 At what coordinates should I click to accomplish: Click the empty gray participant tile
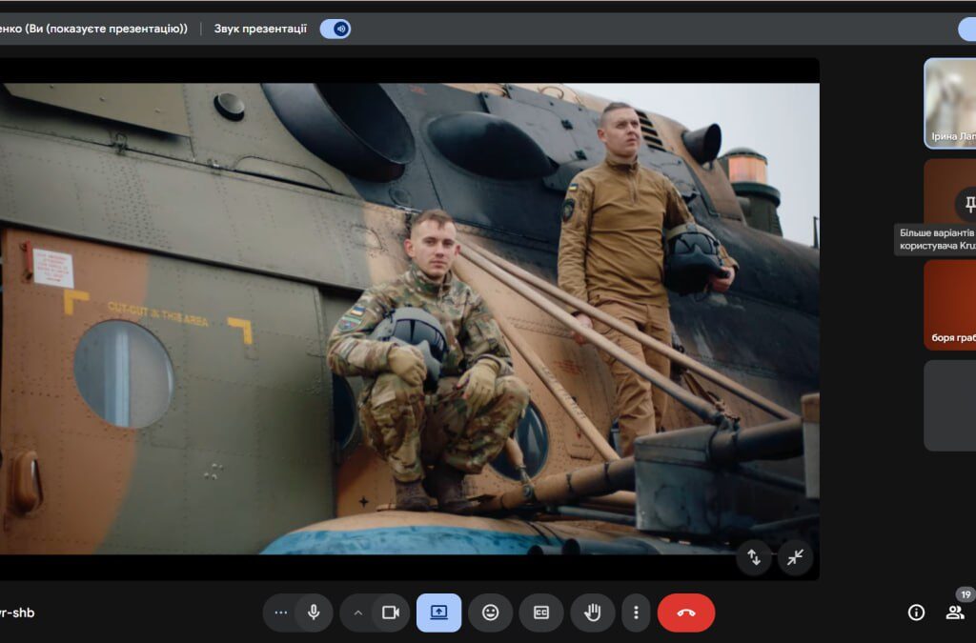click(x=950, y=405)
